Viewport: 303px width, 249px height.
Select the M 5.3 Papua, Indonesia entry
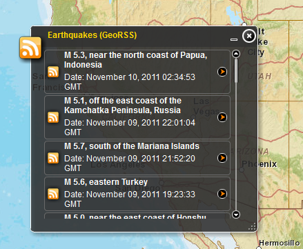point(137,72)
